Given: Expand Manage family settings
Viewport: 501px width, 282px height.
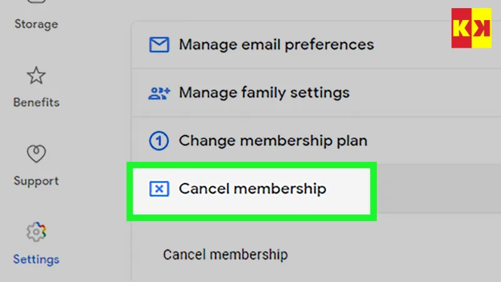Looking at the screenshot, I should click(264, 93).
